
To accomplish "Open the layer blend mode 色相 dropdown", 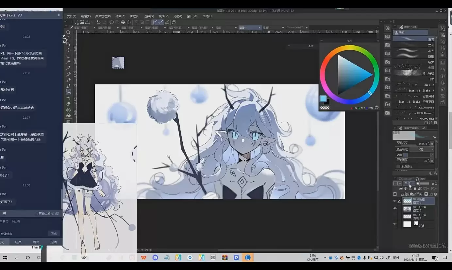I will [x=409, y=184].
